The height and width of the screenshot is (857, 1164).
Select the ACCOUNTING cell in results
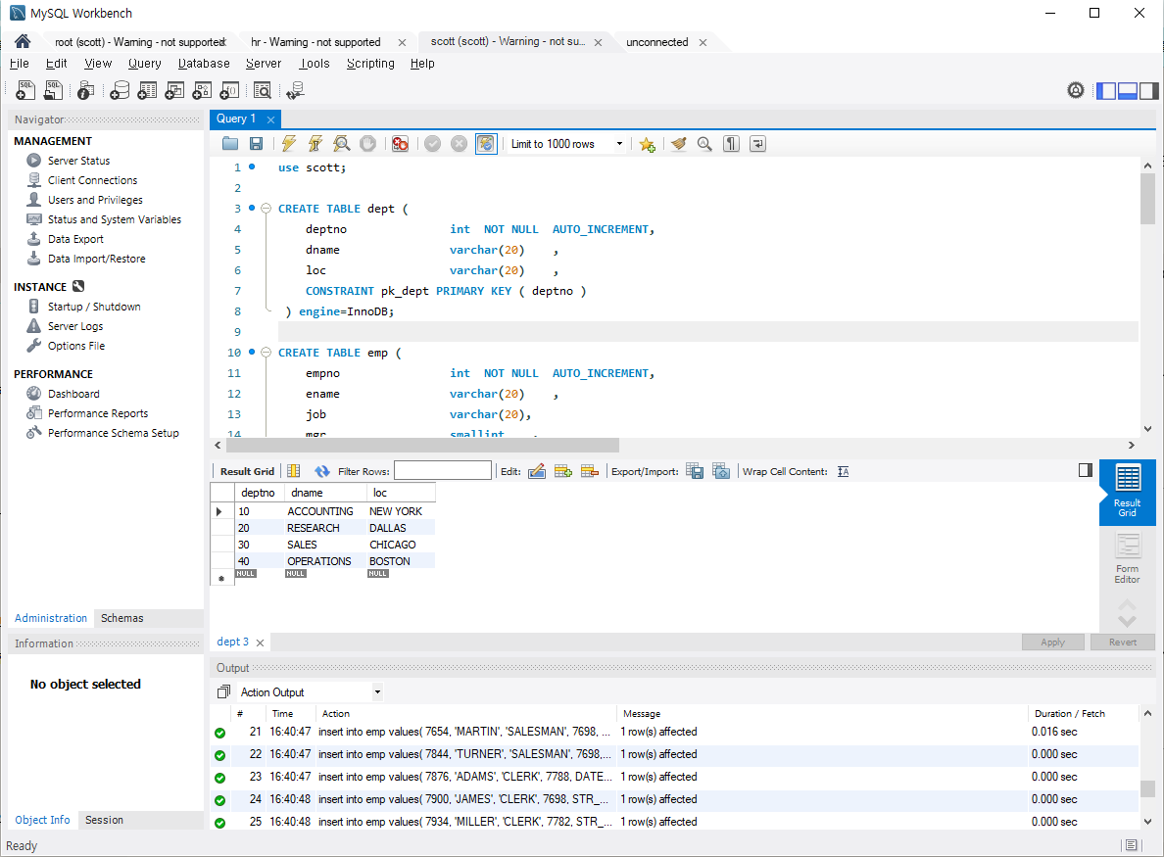coord(320,511)
